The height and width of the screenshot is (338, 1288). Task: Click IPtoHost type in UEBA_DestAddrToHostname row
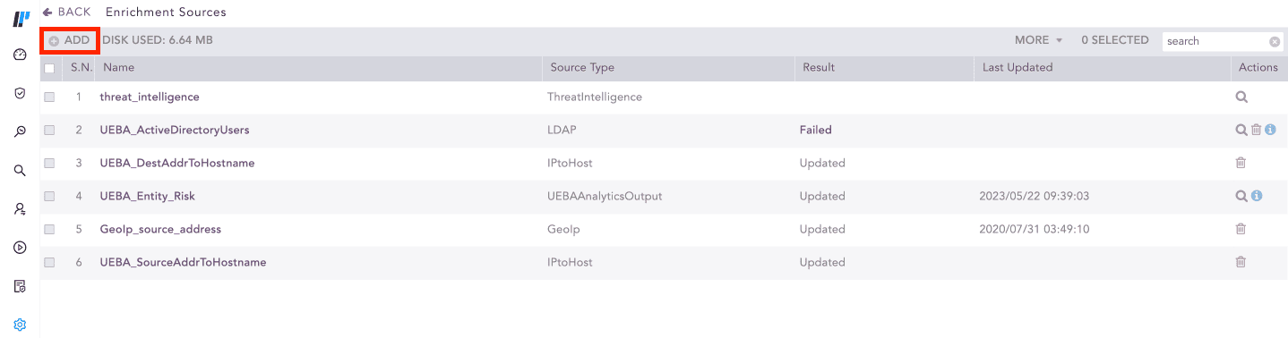click(570, 163)
